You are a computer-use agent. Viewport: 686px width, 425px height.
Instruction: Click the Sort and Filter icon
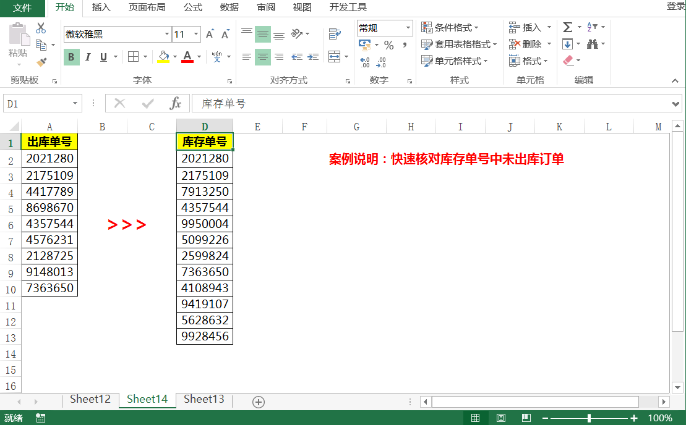coord(593,27)
